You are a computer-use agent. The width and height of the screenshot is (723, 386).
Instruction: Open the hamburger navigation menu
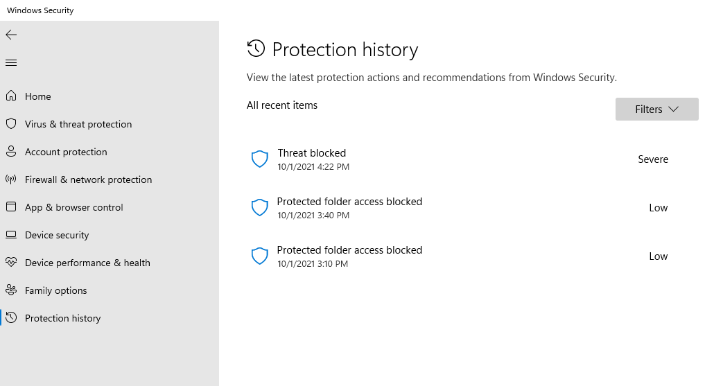(11, 63)
